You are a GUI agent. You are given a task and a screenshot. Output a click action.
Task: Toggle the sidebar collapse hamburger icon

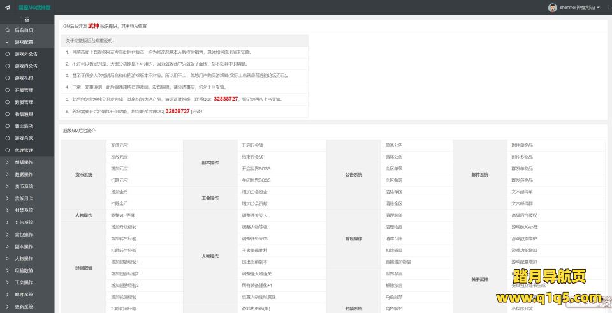[27, 20]
